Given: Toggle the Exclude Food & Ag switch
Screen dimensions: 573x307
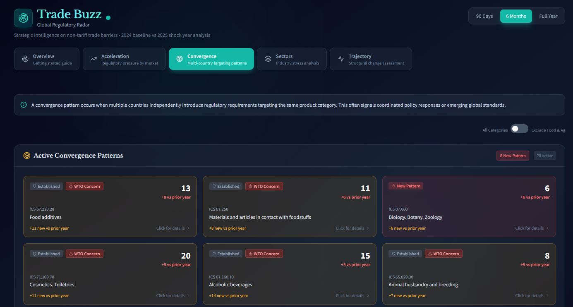Looking at the screenshot, I should click(x=519, y=129).
